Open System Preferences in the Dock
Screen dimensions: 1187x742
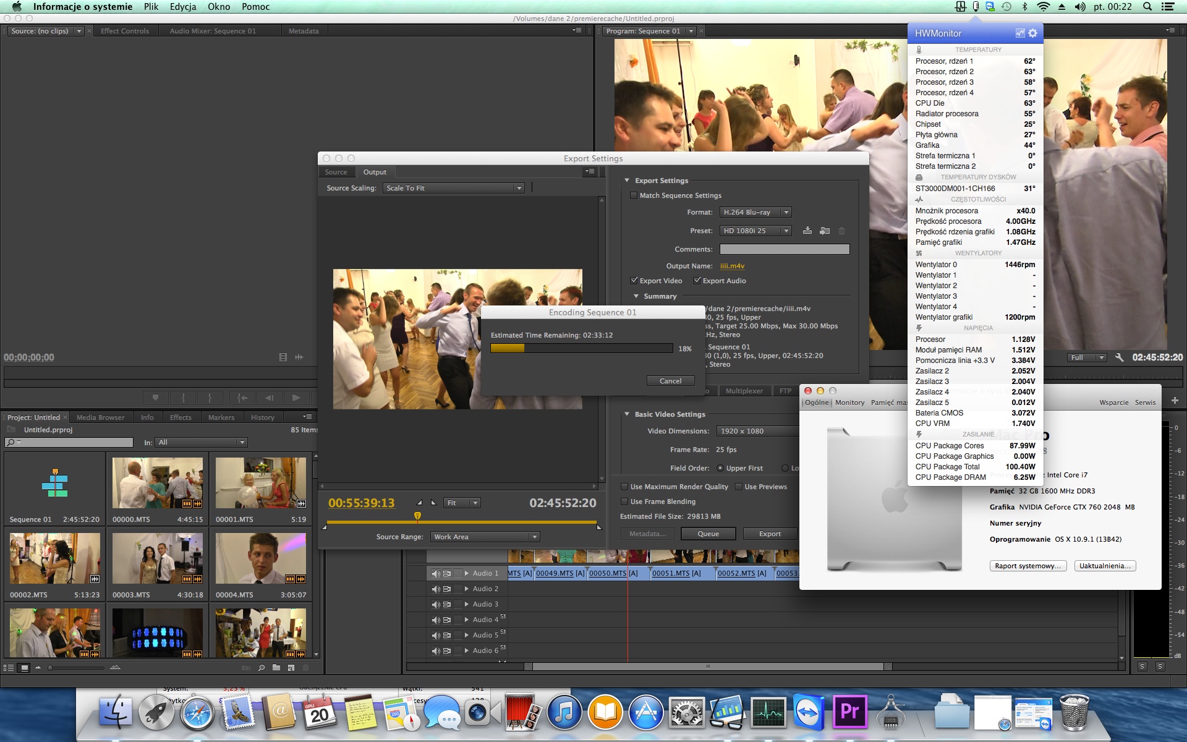point(686,712)
